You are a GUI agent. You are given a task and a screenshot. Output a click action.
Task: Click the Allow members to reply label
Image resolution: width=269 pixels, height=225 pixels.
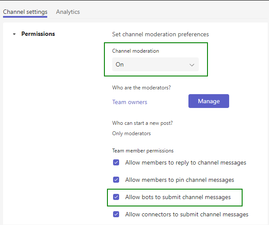coord(186,162)
